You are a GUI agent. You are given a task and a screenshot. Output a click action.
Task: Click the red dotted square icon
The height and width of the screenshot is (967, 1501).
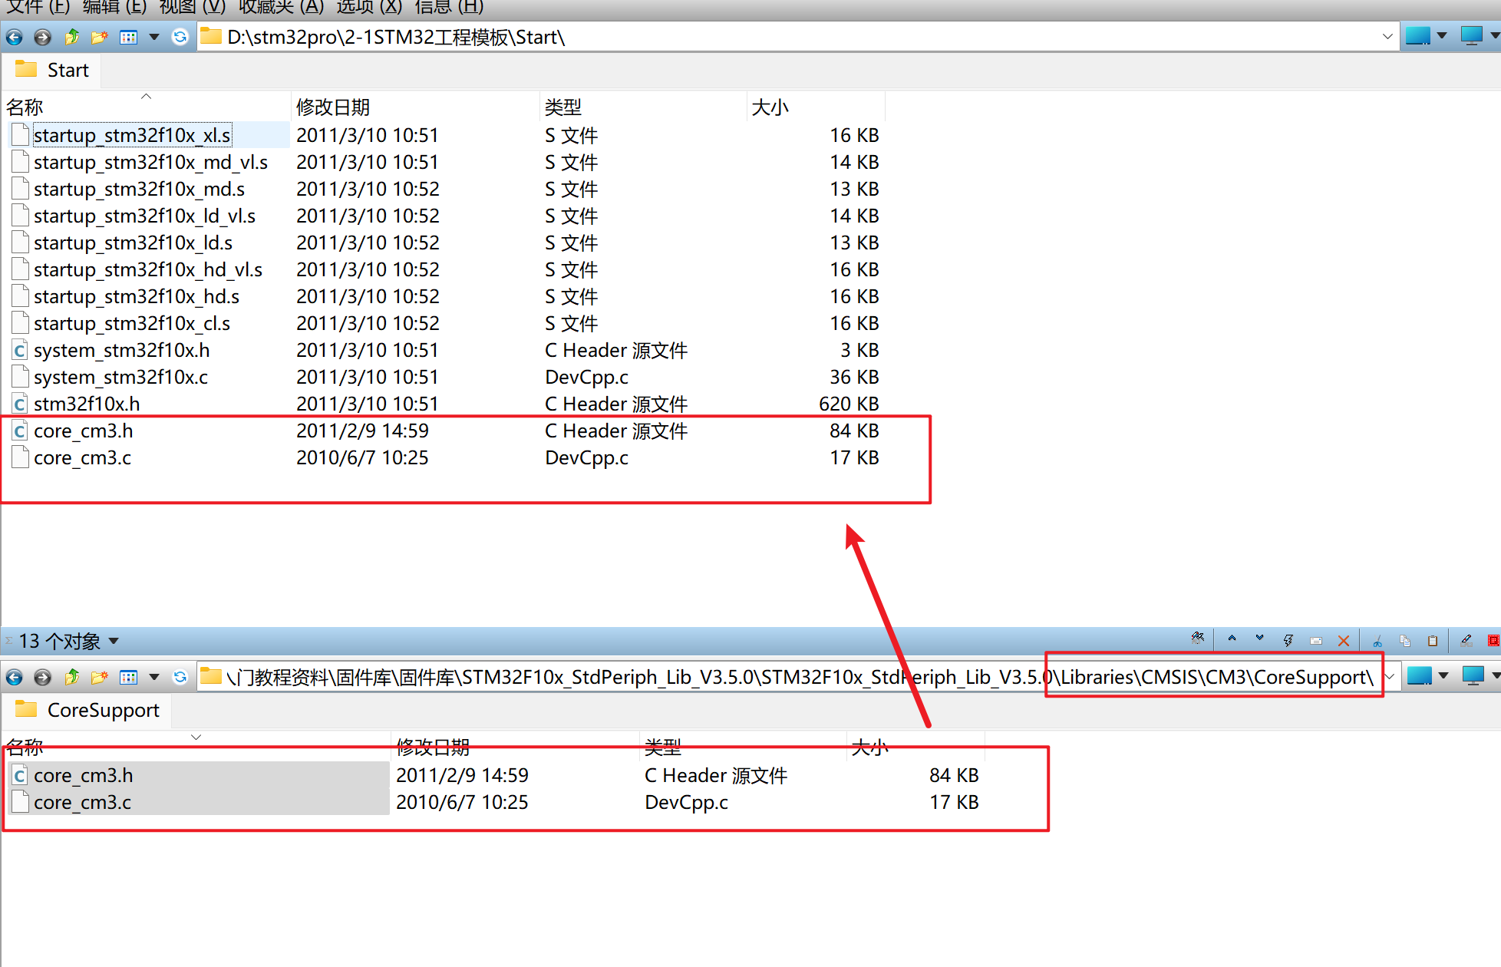click(1493, 641)
